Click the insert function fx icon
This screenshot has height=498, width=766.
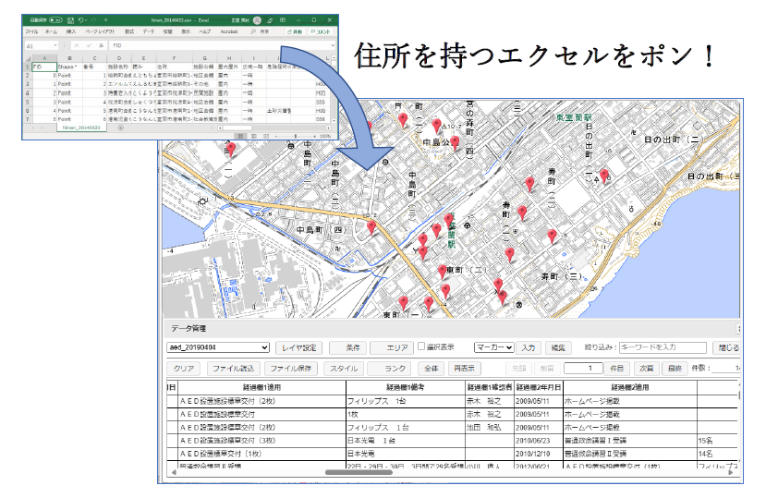click(103, 44)
